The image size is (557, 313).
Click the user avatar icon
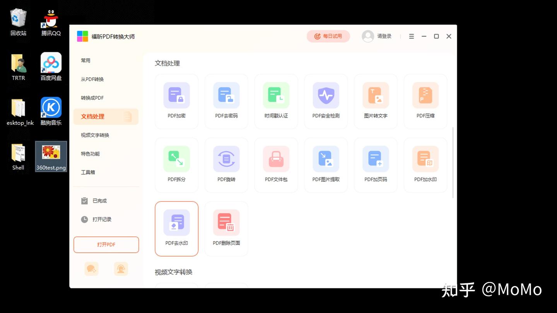tap(368, 36)
